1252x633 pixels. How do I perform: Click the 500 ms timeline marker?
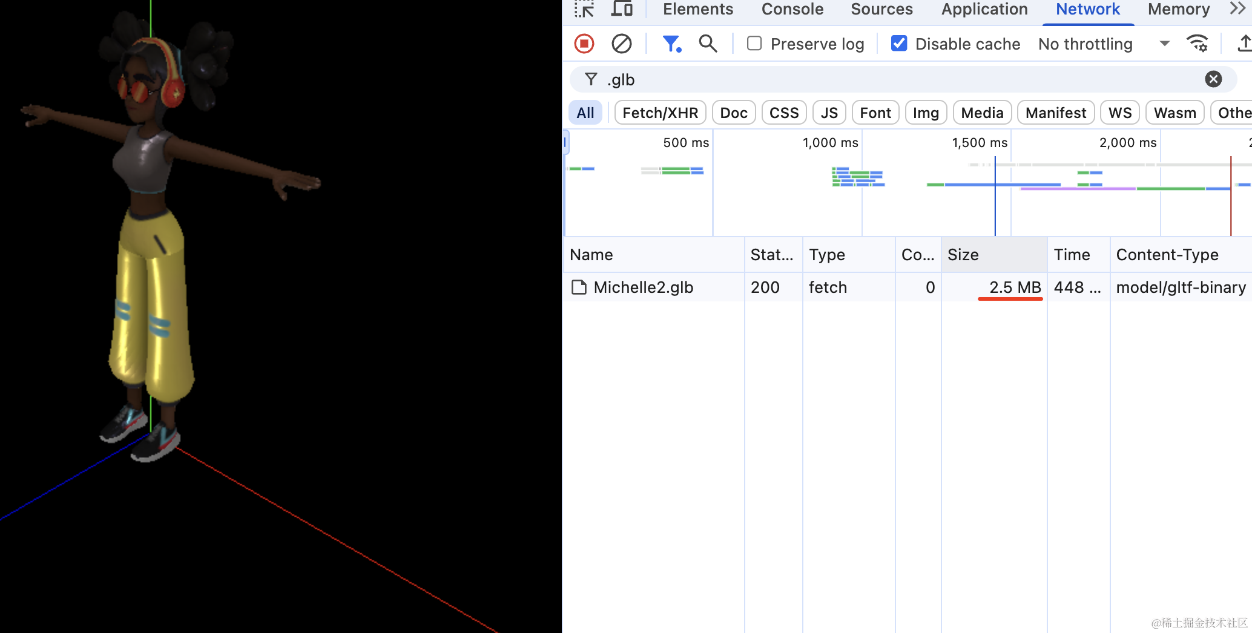[686, 143]
